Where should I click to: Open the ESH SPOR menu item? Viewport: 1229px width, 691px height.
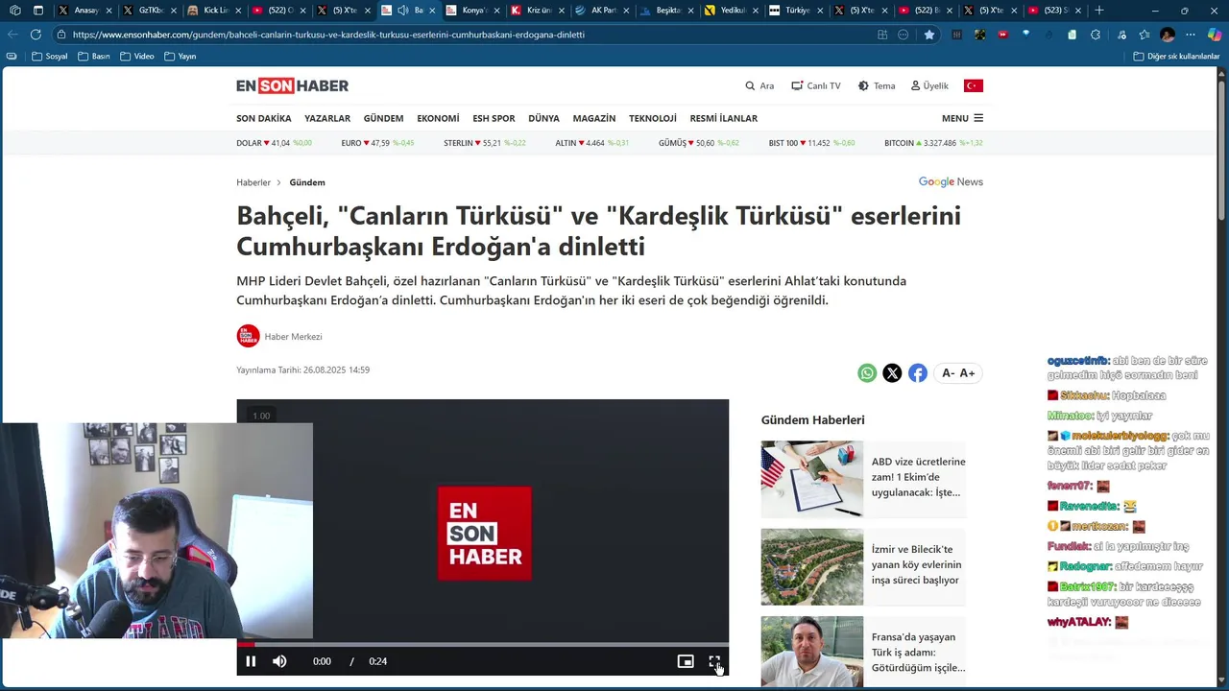pos(494,118)
